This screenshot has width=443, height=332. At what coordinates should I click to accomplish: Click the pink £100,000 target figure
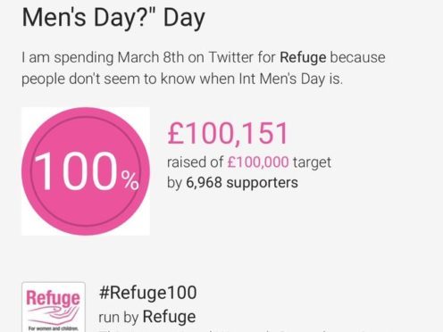(x=258, y=162)
